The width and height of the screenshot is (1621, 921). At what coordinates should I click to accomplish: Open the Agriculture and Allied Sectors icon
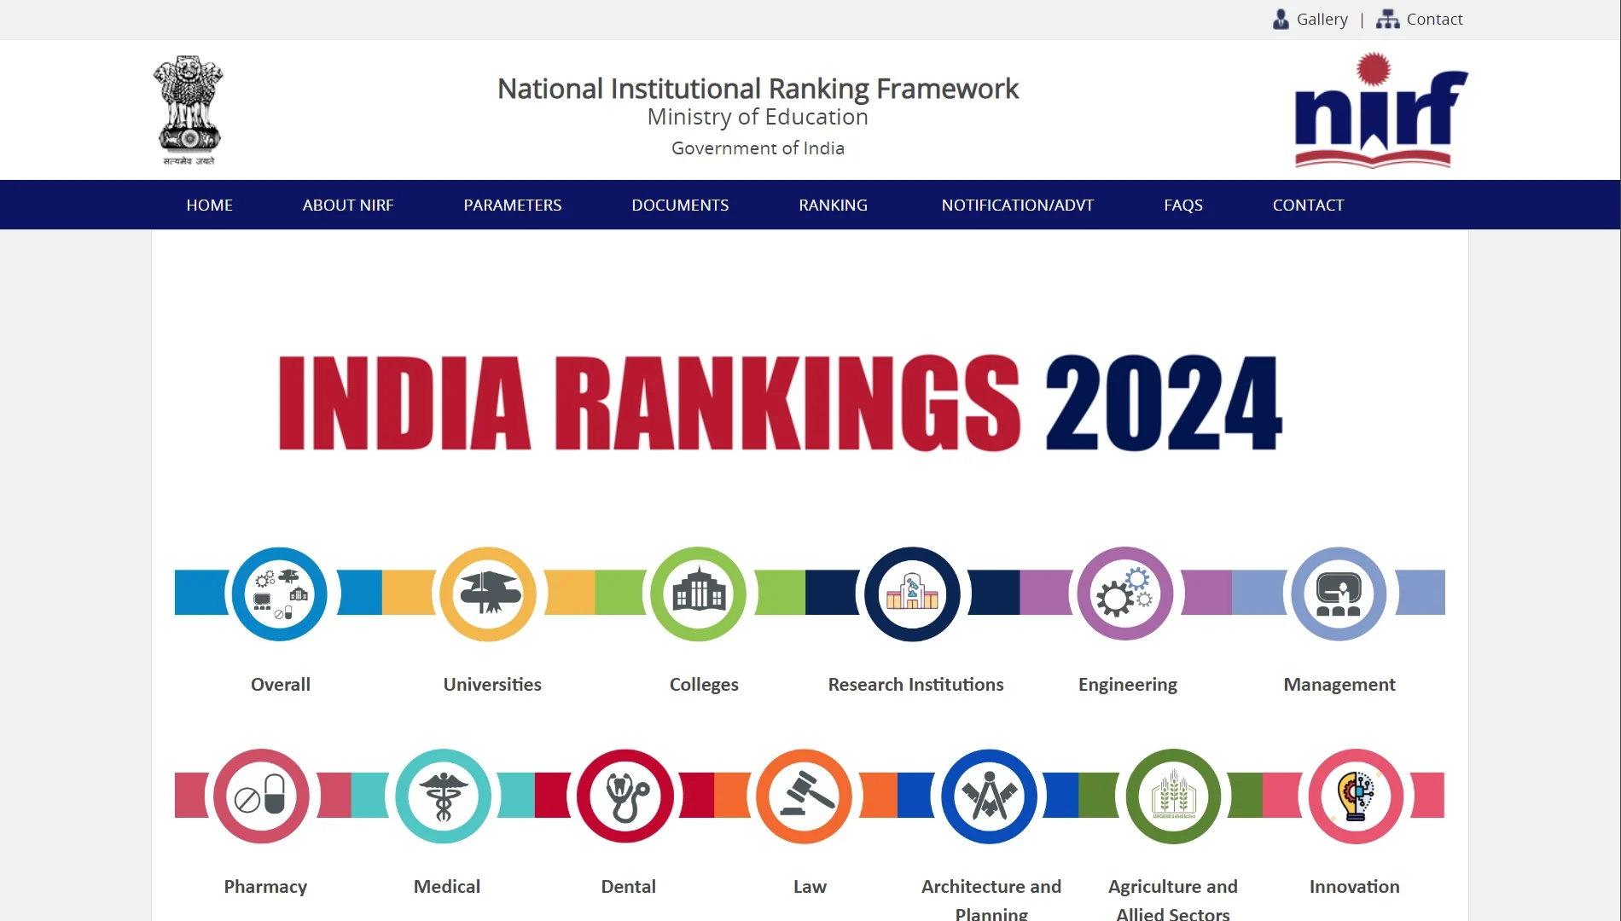click(x=1173, y=796)
